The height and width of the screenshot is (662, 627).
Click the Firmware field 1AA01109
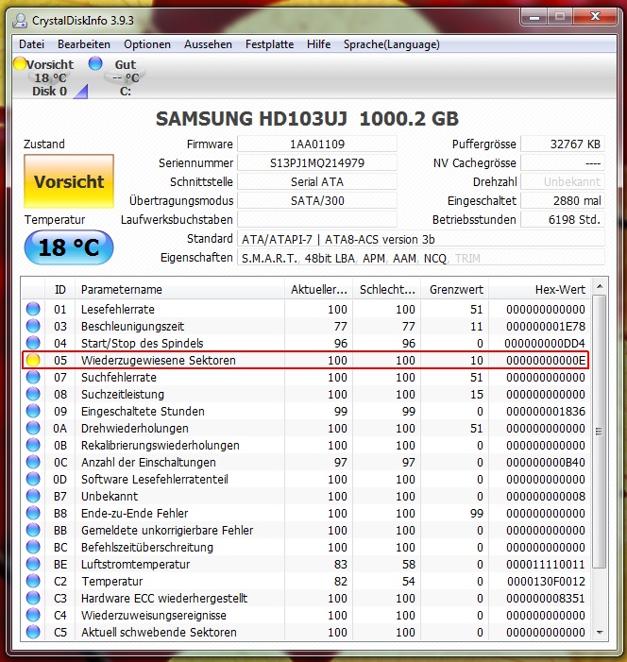point(317,144)
